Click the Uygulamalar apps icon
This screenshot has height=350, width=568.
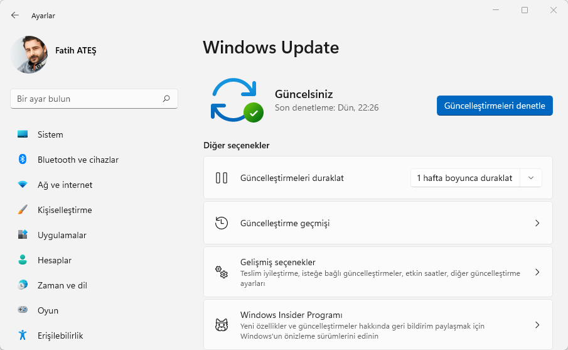coord(23,234)
